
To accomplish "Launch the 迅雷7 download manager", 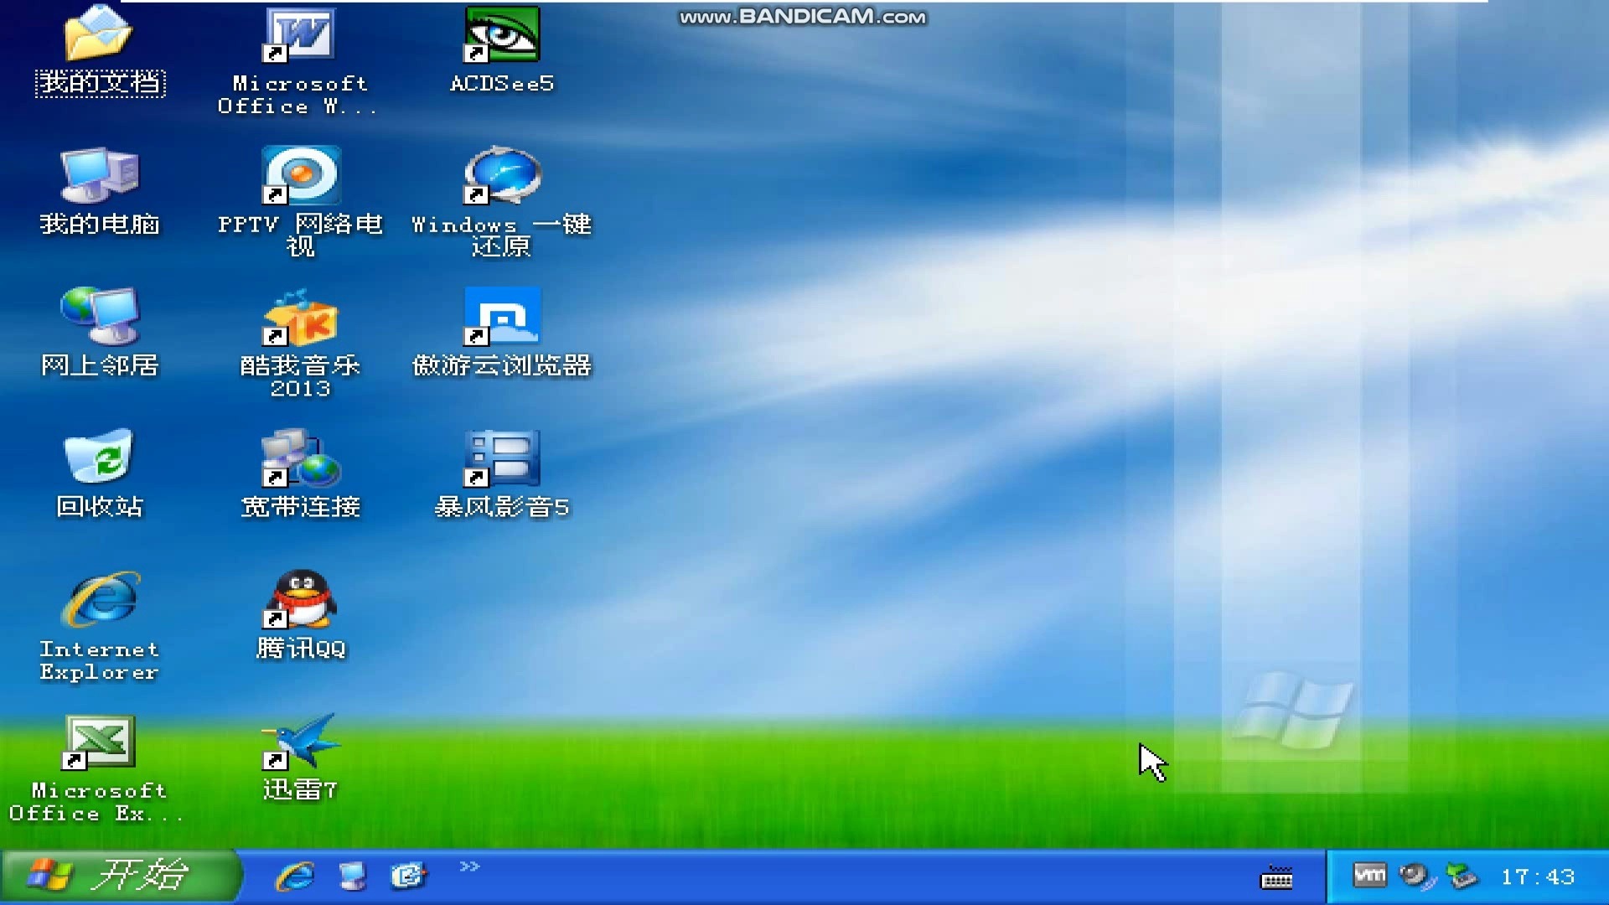I will pos(300,744).
